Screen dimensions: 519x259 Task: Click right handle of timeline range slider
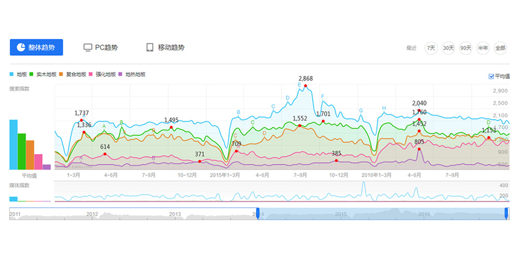506,213
